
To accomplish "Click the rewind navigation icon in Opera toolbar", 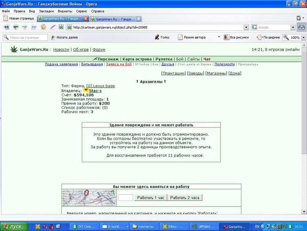I will tap(6, 27).
